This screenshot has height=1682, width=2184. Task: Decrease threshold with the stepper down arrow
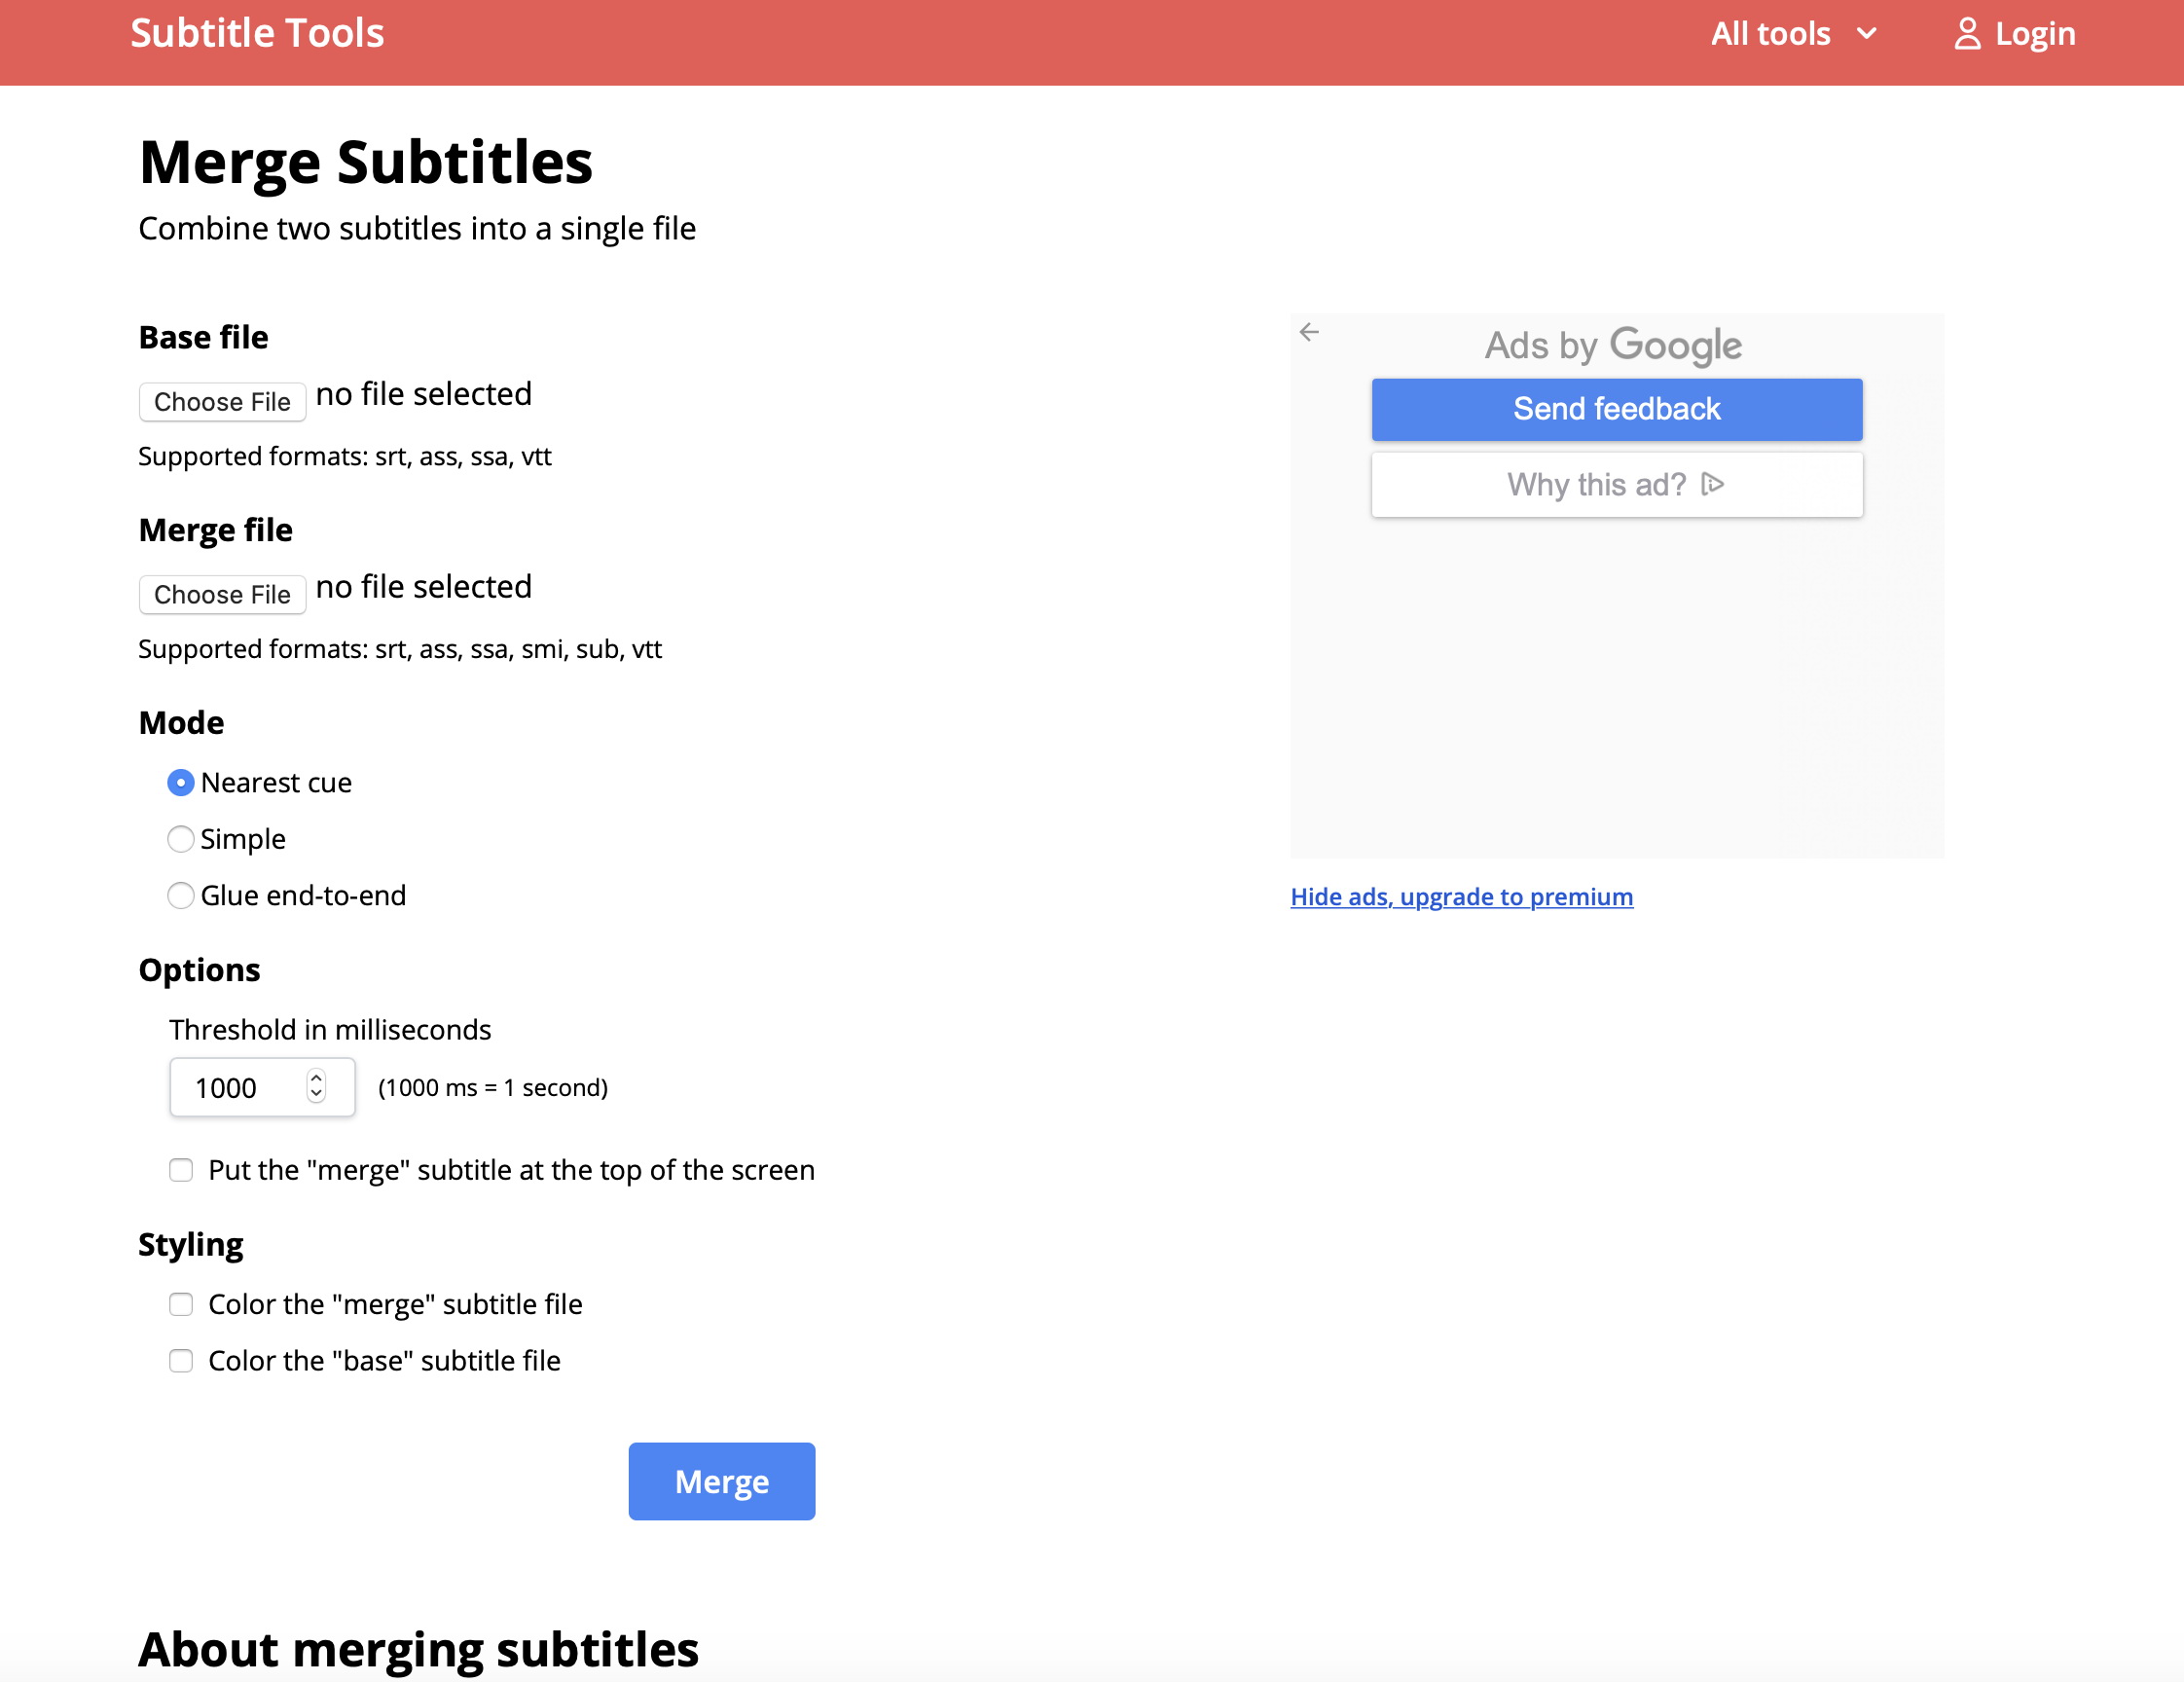[x=316, y=1095]
